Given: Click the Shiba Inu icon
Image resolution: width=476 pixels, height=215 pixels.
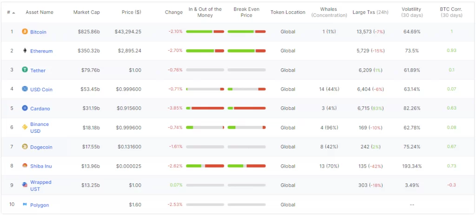Looking at the screenshot, I should tap(25, 166).
